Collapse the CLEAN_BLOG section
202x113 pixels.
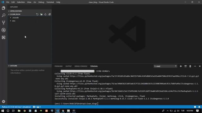(15, 14)
